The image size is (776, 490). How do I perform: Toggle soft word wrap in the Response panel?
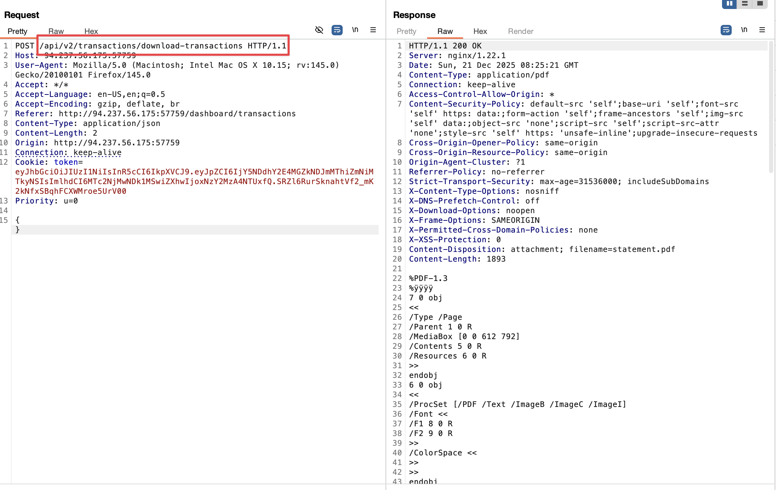pos(726,30)
